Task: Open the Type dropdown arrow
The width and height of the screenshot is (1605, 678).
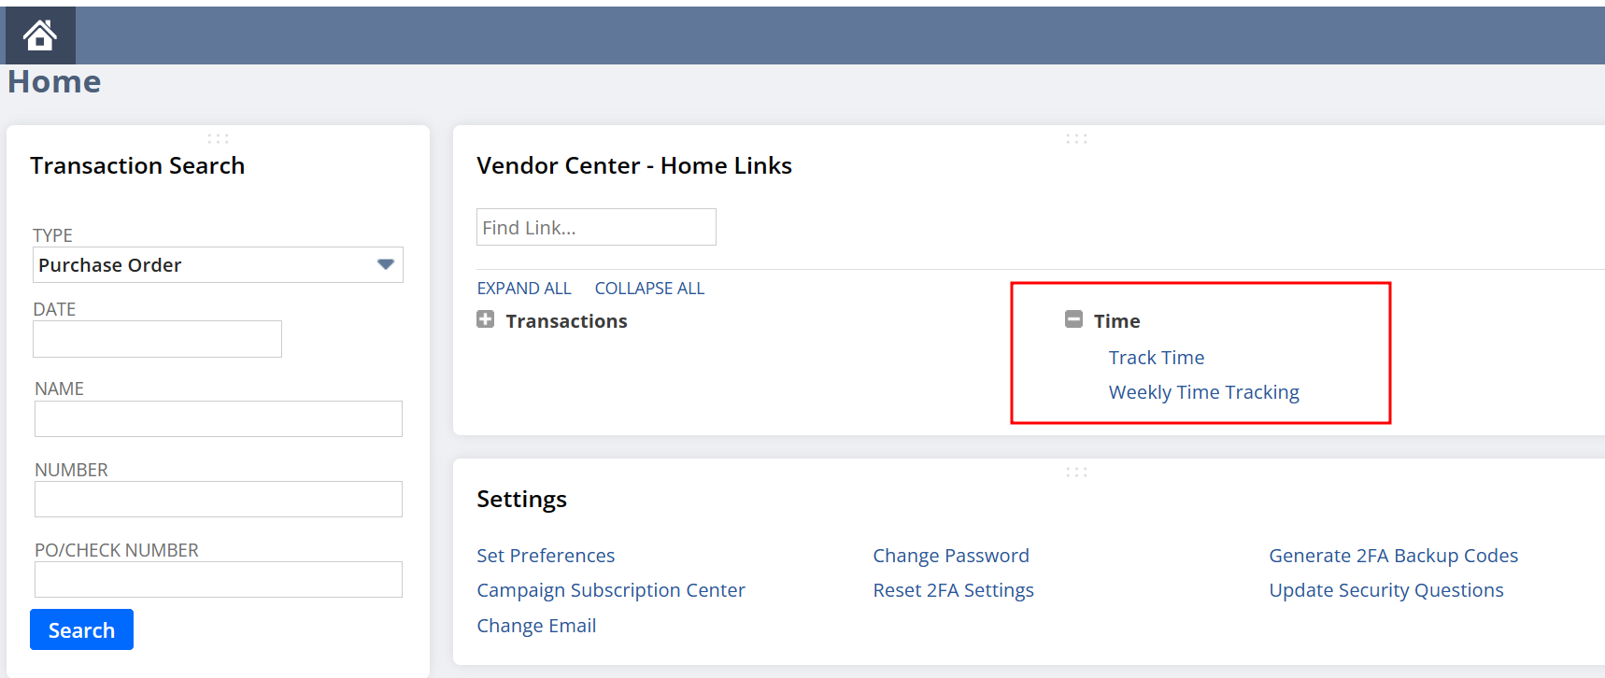Action: pos(385,264)
